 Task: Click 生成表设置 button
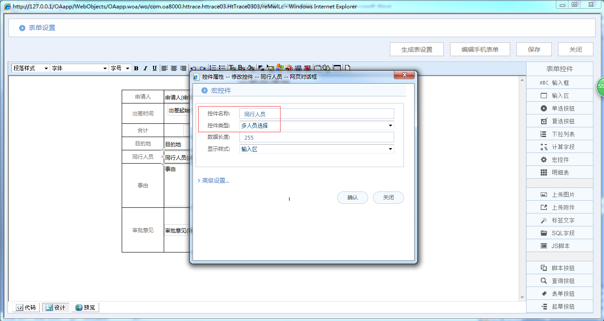point(417,50)
